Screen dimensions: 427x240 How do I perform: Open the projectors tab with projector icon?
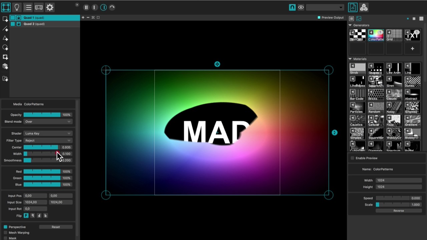point(39,7)
